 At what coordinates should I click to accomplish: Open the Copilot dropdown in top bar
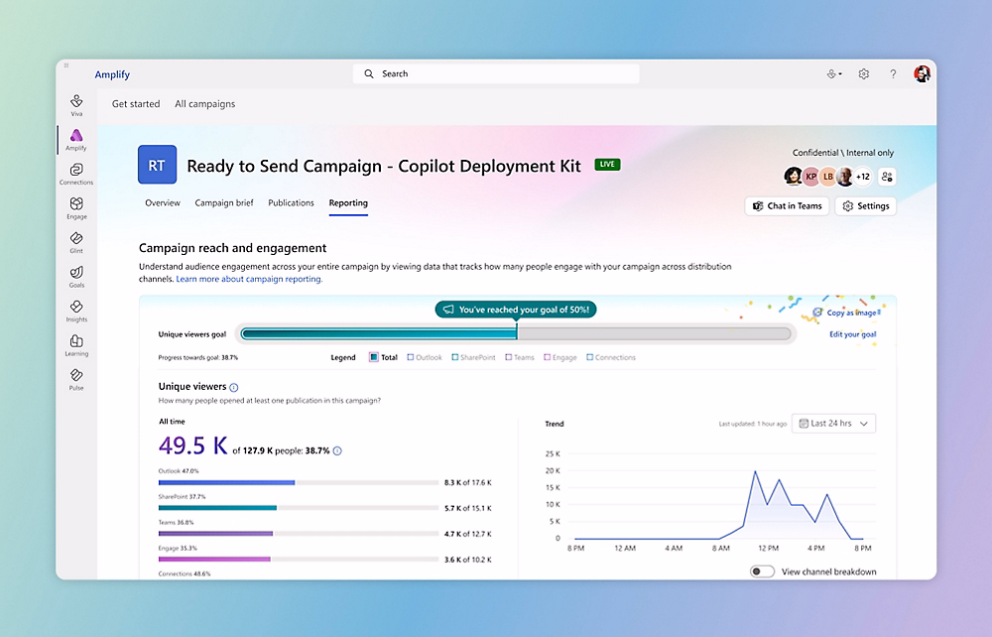coord(834,74)
